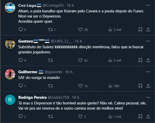
Task: Share Rodrigo Pereira's tweet
Action: pyautogui.click(x=149, y=117)
